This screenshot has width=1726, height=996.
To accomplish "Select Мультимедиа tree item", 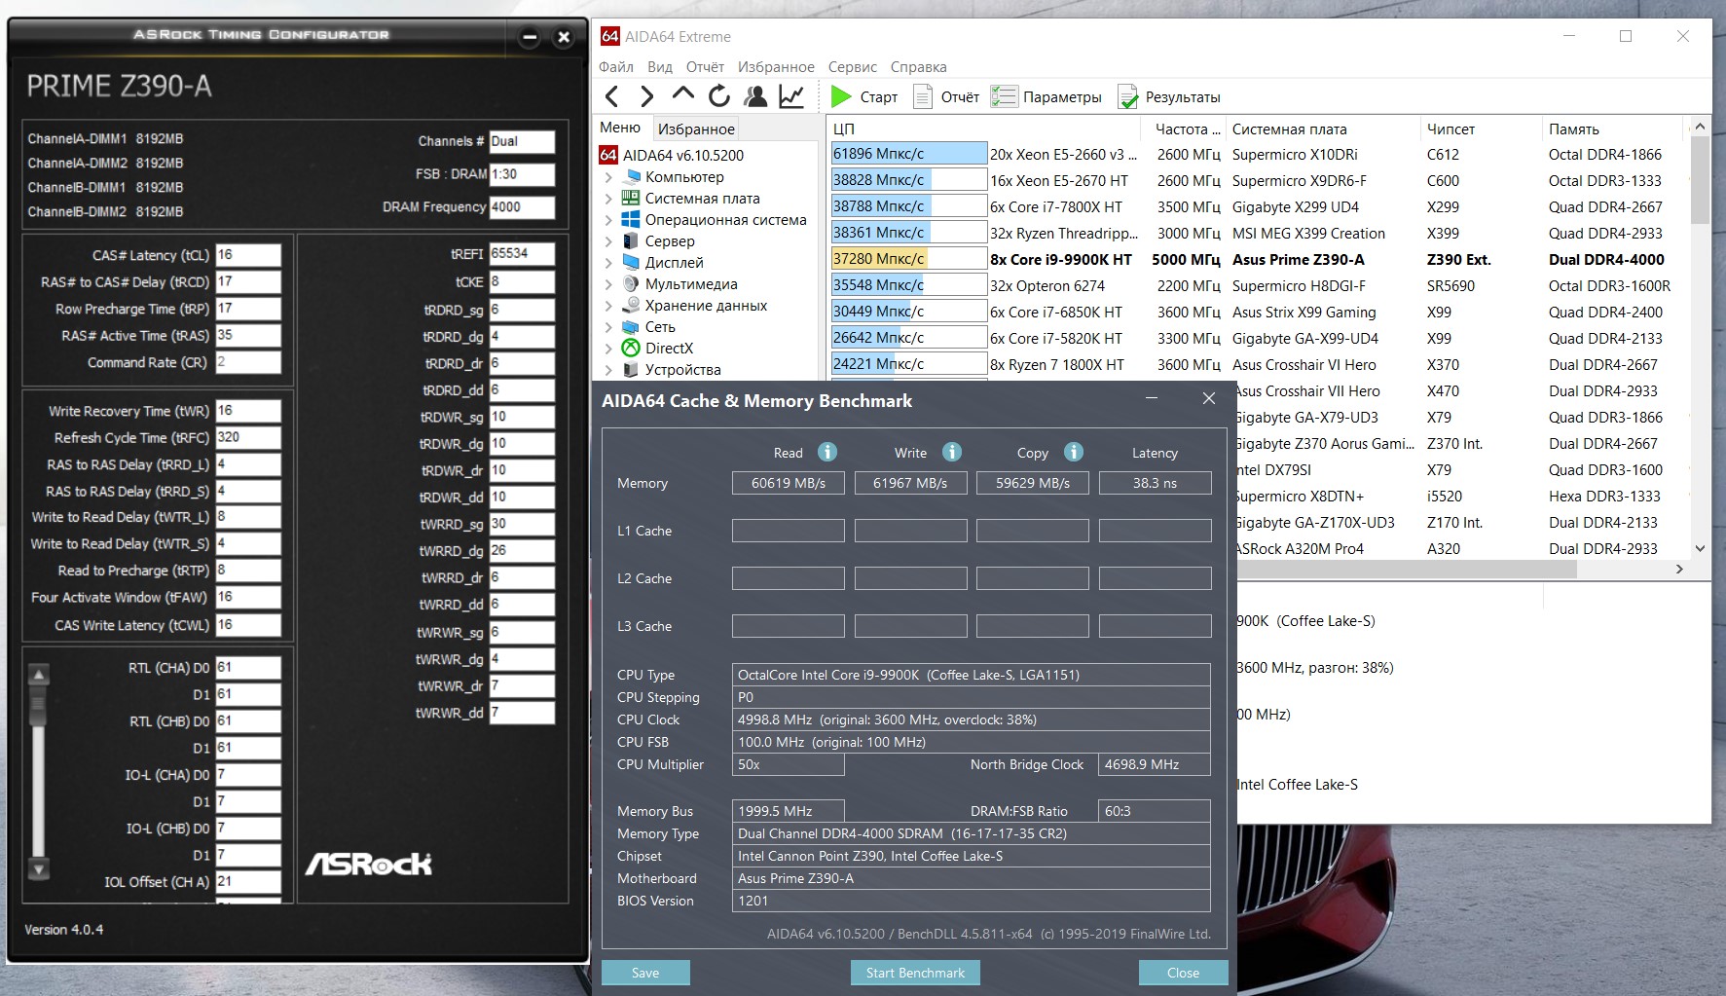I will pos(691,283).
